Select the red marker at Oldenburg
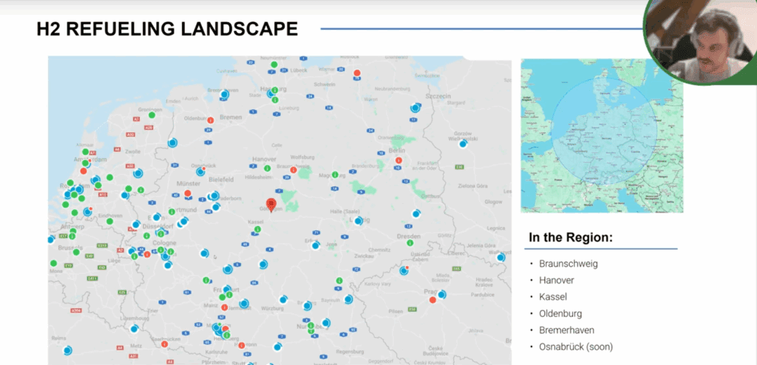 click(x=210, y=119)
